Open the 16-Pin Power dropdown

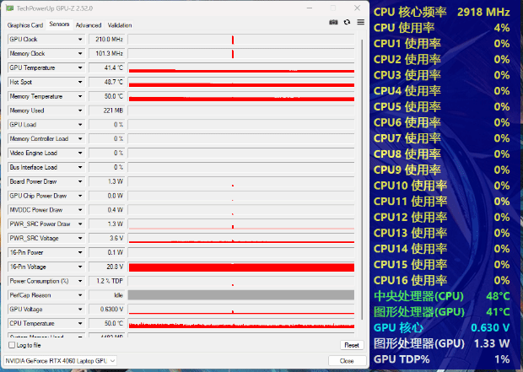click(x=80, y=252)
